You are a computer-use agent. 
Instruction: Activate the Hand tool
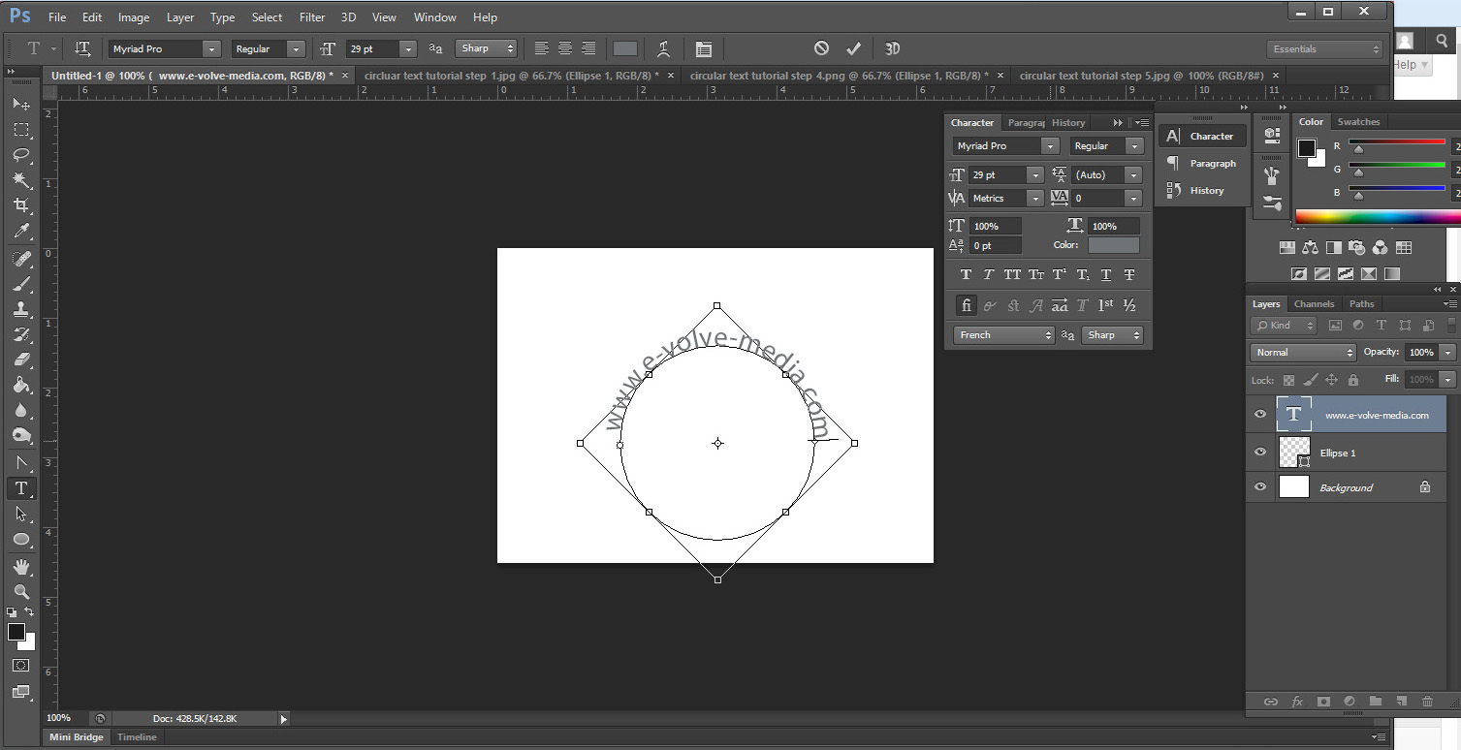20,566
